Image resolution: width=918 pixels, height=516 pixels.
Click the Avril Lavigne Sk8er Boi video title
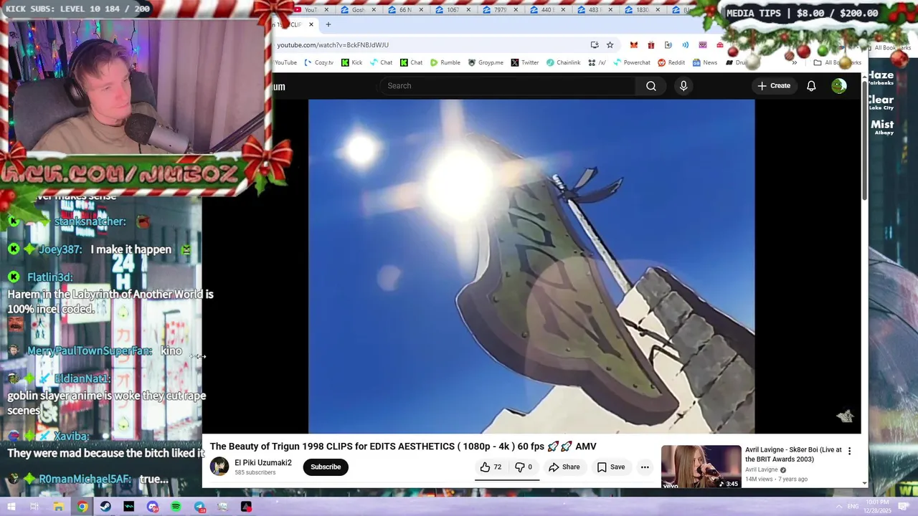pos(793,454)
